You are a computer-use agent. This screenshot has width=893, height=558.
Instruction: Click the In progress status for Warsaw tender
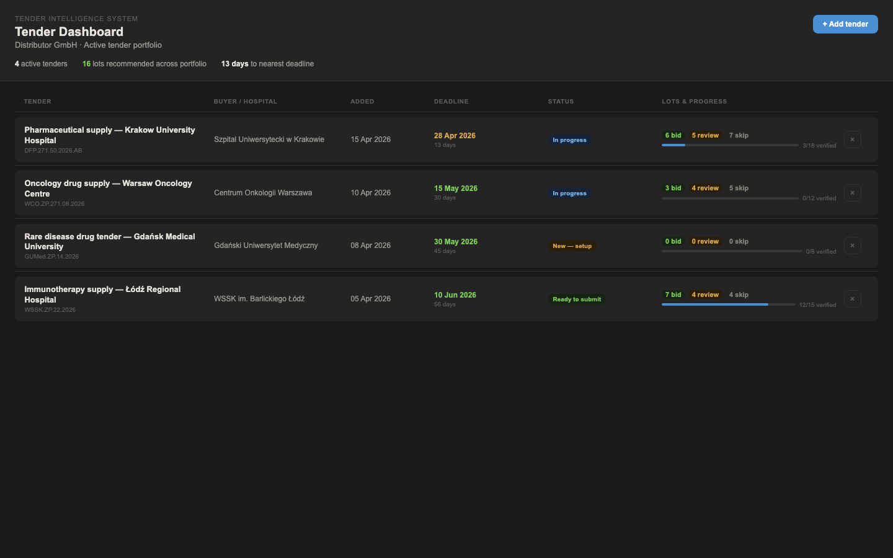pyautogui.click(x=569, y=193)
